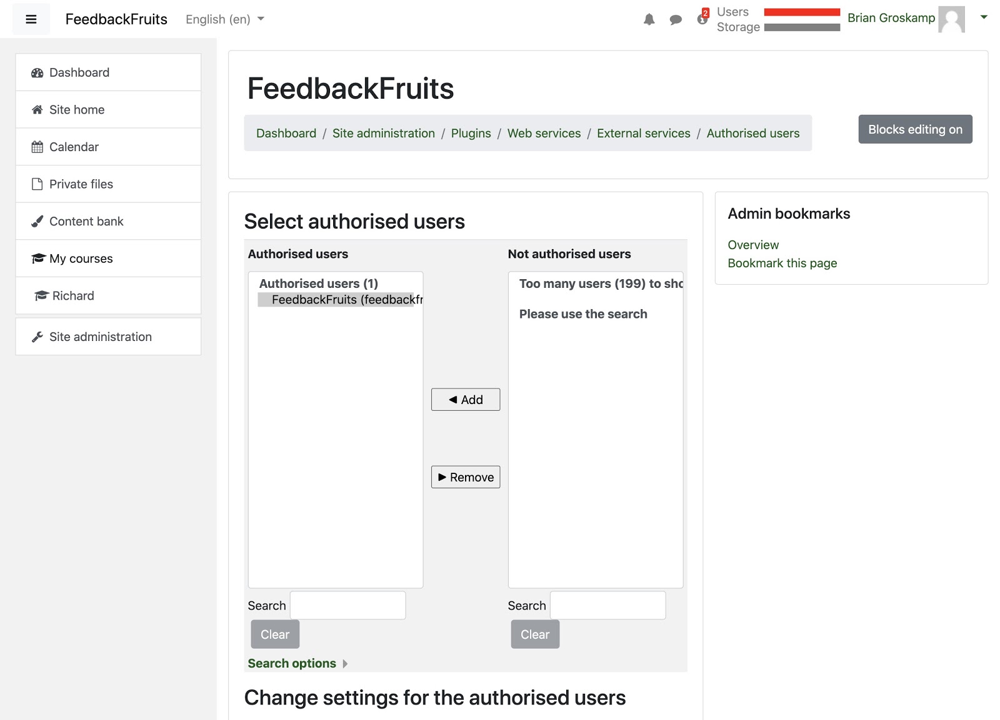Expand Search options
The image size is (1000, 720).
coord(297,663)
